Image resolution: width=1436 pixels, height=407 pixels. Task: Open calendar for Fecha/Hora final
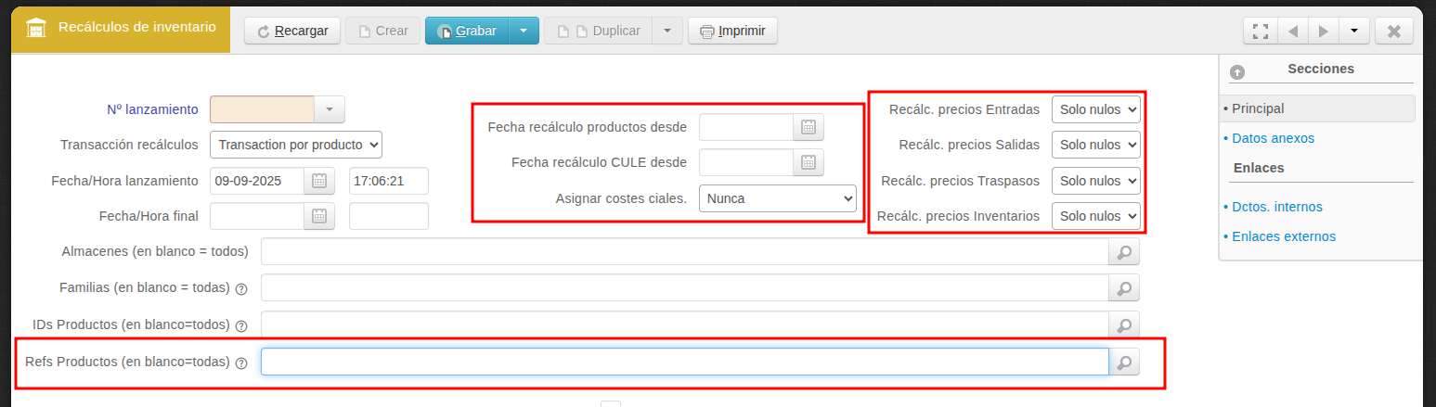coord(318,216)
